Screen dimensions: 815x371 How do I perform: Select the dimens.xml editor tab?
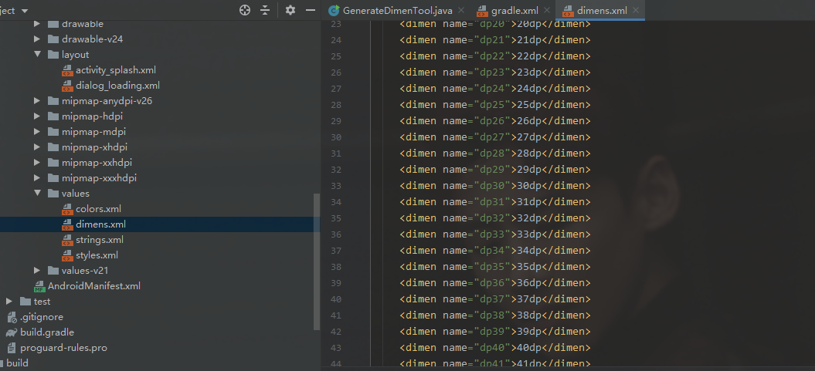[602, 10]
